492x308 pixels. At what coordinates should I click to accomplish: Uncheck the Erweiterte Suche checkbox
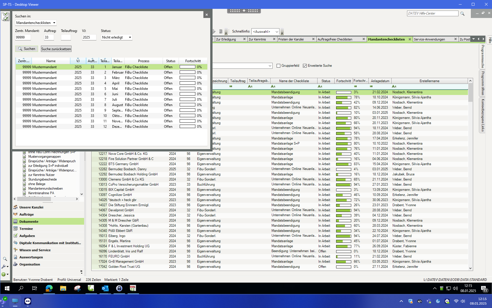point(305,66)
